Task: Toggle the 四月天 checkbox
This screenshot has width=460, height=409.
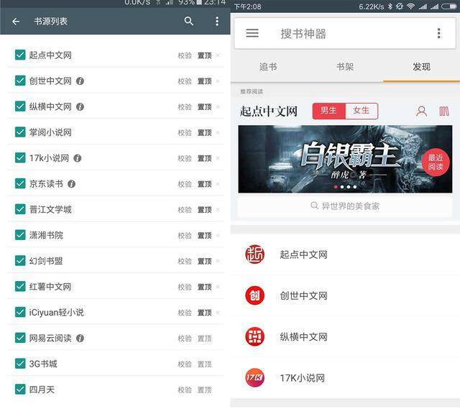Action: (20, 390)
